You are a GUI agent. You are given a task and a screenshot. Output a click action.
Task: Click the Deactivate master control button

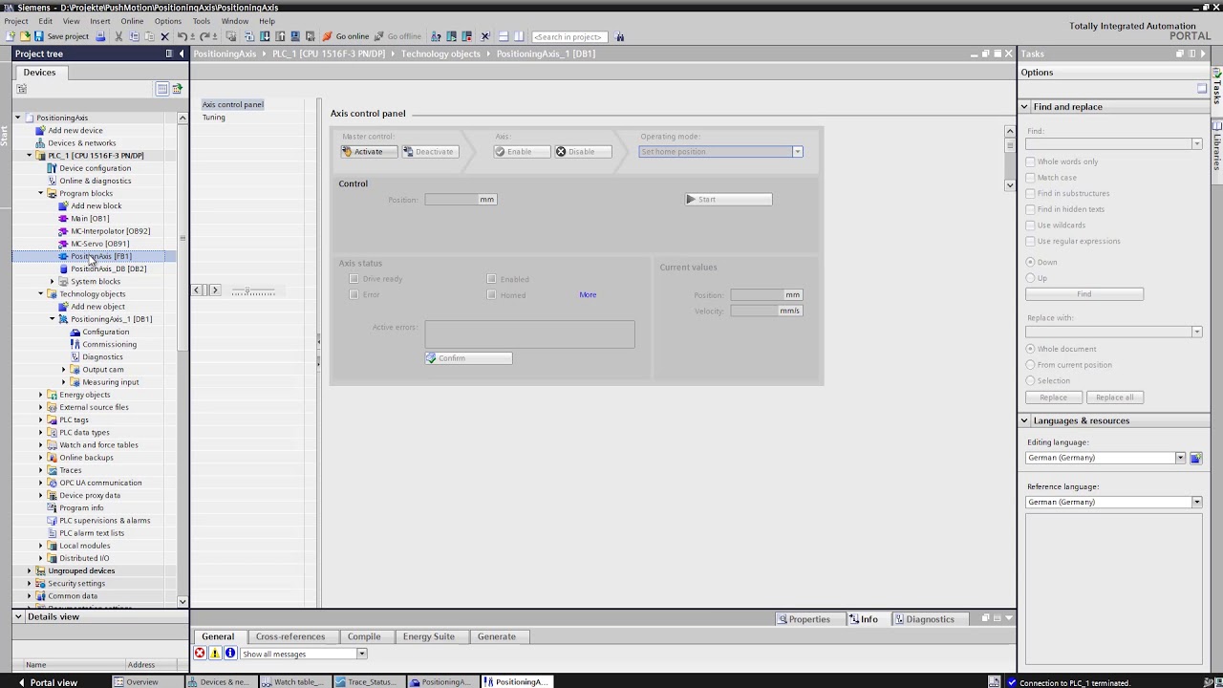tap(430, 152)
